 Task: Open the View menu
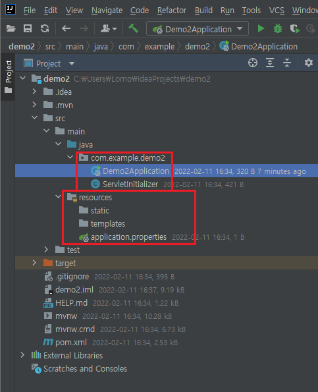(x=74, y=11)
